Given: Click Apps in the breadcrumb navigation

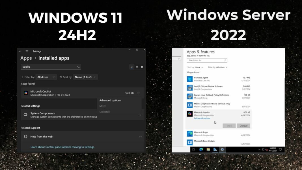Looking at the screenshot, I should point(26,58).
